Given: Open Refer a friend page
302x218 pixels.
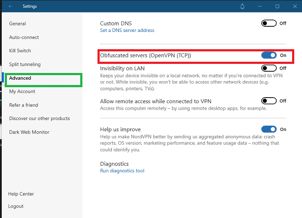Looking at the screenshot, I should pyautogui.click(x=24, y=105).
